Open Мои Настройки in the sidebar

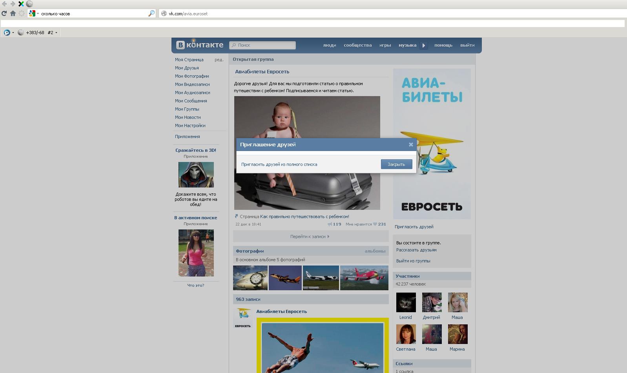pyautogui.click(x=190, y=126)
